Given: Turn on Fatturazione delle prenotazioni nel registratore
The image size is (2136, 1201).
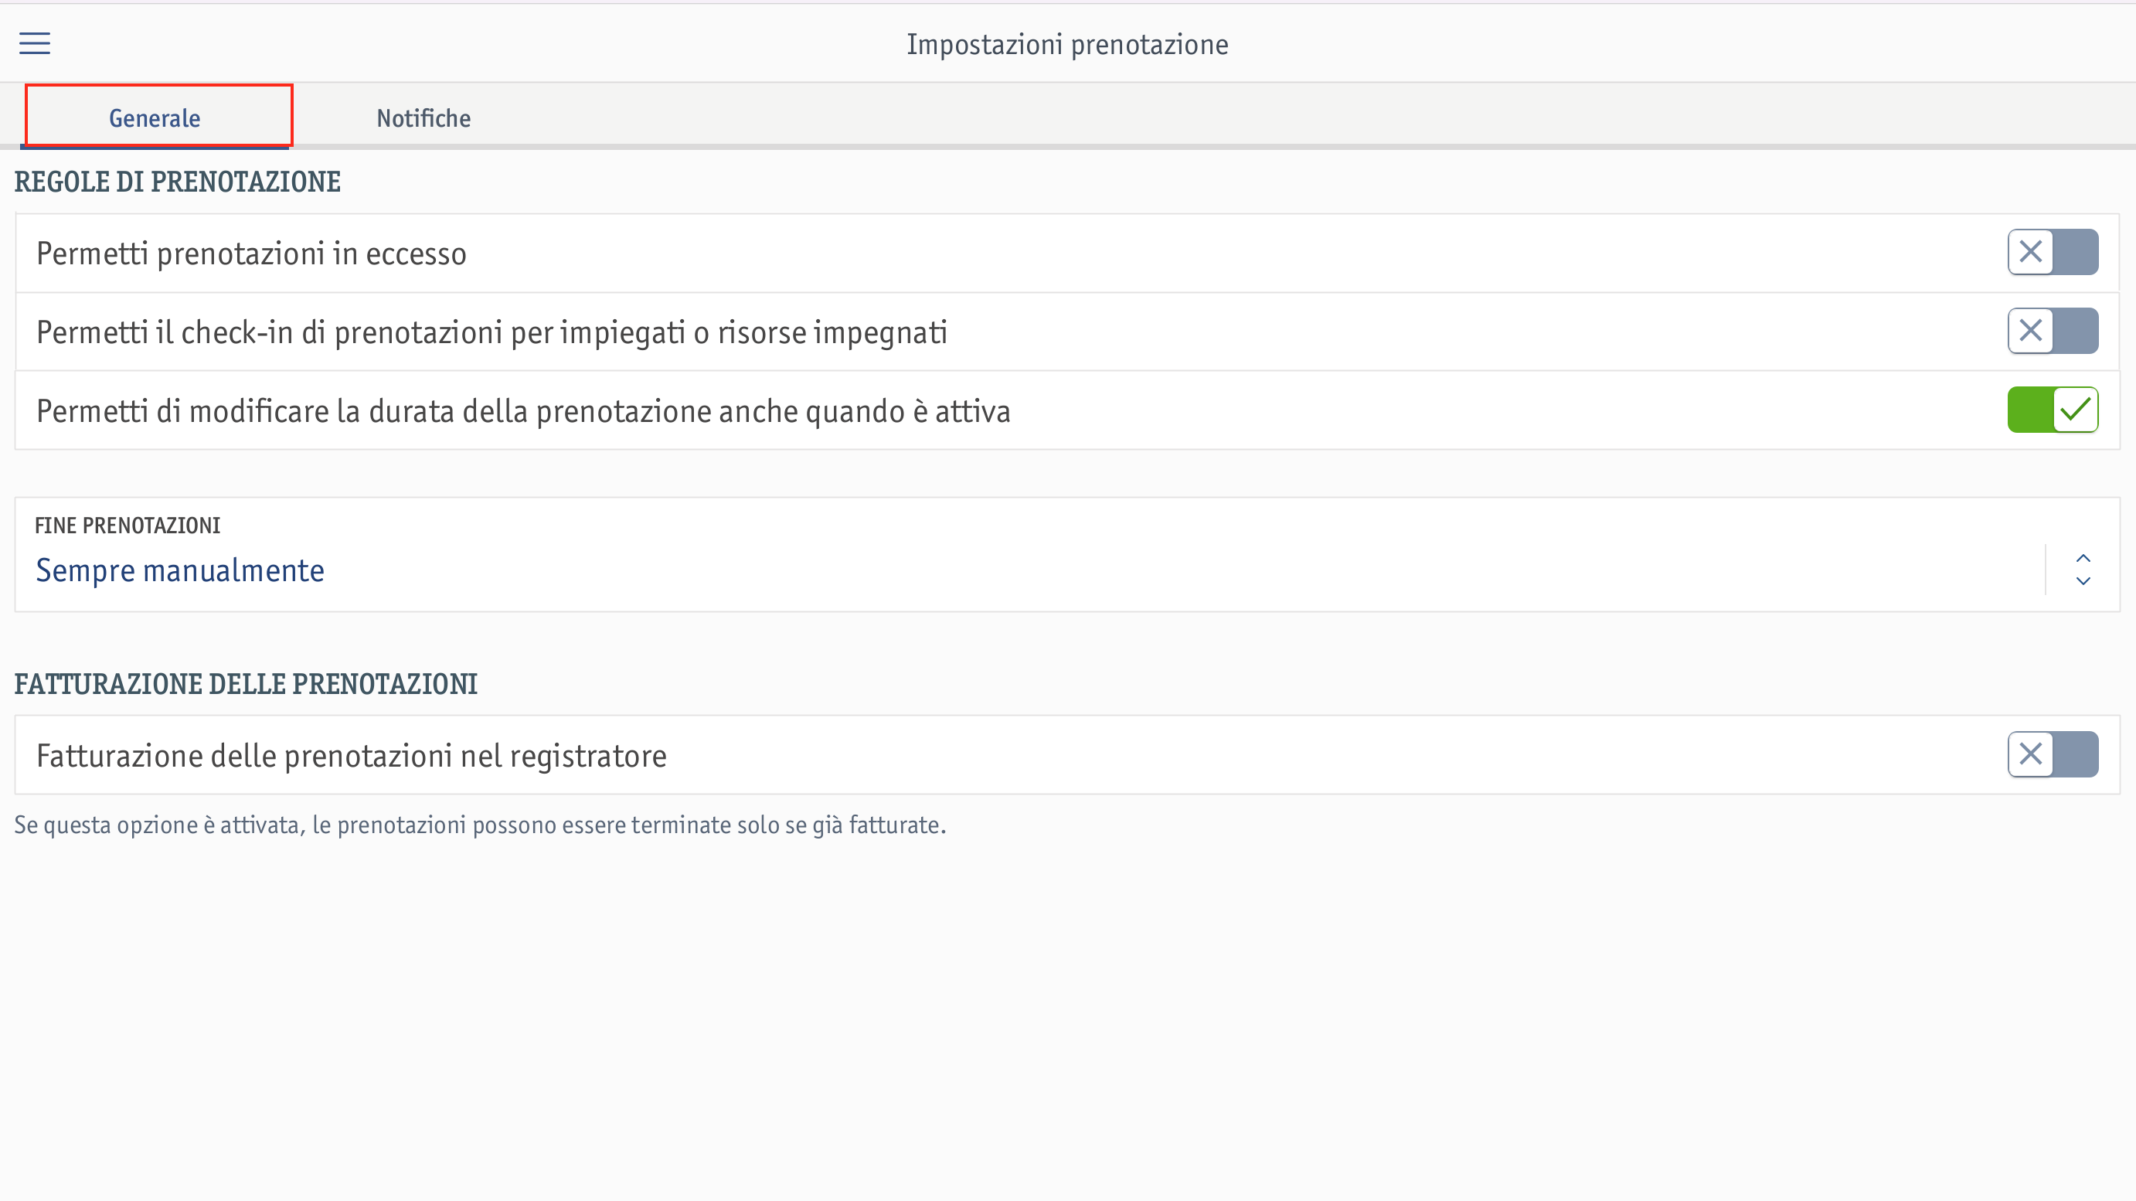Looking at the screenshot, I should point(2053,755).
